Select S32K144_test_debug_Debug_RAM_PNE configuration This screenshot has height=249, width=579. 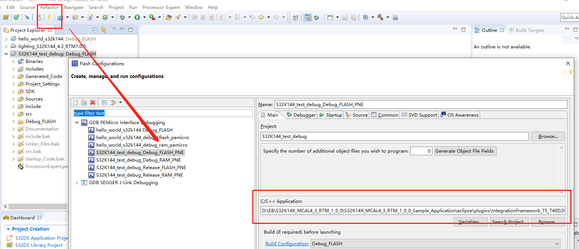tap(138, 160)
